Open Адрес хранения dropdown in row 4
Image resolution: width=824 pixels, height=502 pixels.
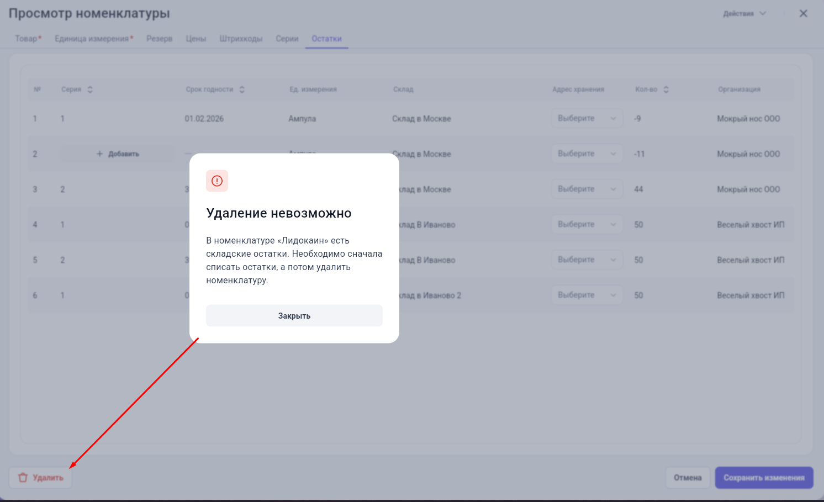(587, 224)
